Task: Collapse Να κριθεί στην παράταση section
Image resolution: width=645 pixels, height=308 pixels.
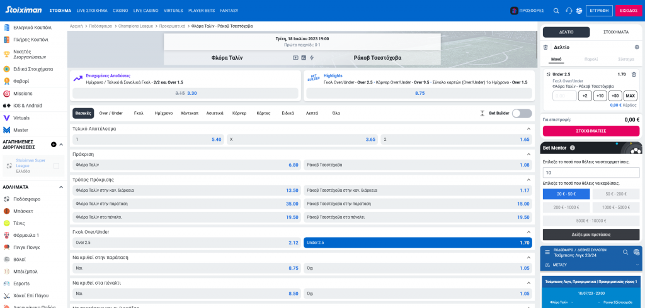Action: click(x=528, y=258)
